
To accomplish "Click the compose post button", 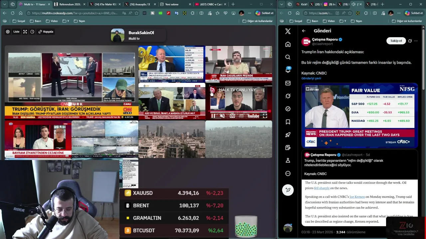I will click(x=288, y=190).
